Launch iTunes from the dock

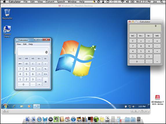point(73,119)
